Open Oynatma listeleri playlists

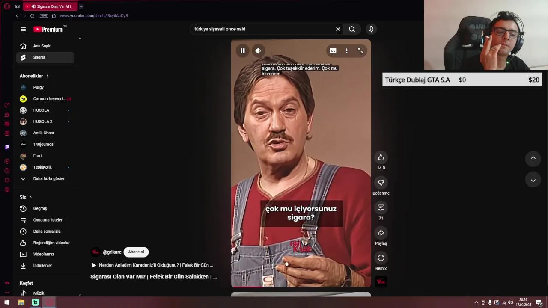coord(45,220)
